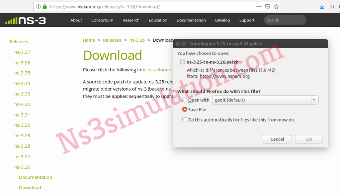Click the ns-allinone download link
The height and width of the screenshot is (194, 340).
(160, 70)
